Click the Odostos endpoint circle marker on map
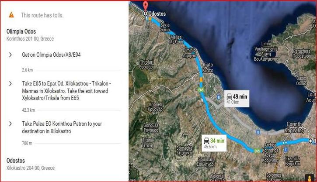 145,14
